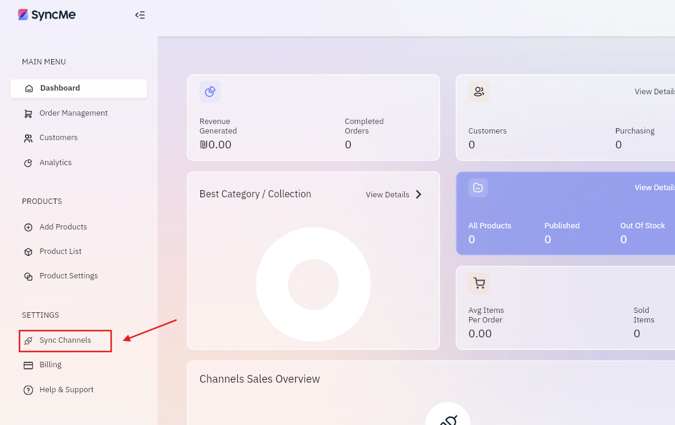Image resolution: width=675 pixels, height=425 pixels.
Task: Open View Details on customers card
Action: tap(654, 92)
